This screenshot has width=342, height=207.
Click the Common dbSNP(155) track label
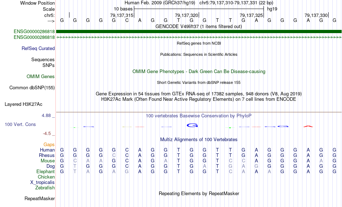click(32, 88)
